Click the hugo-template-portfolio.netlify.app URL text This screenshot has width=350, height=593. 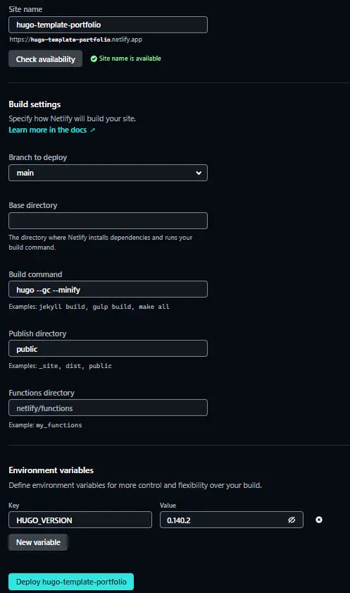tap(76, 39)
